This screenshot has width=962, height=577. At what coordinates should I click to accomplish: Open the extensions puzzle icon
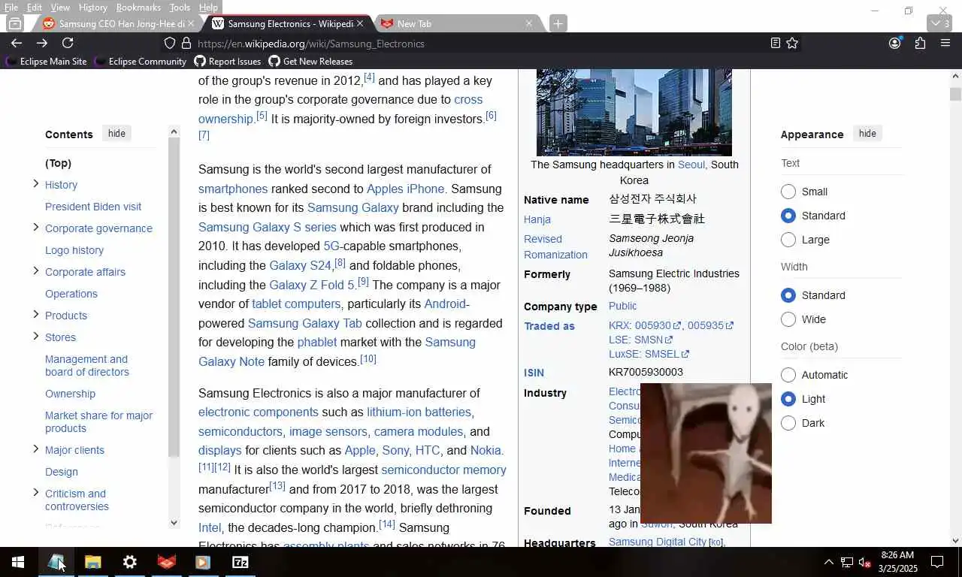920,44
